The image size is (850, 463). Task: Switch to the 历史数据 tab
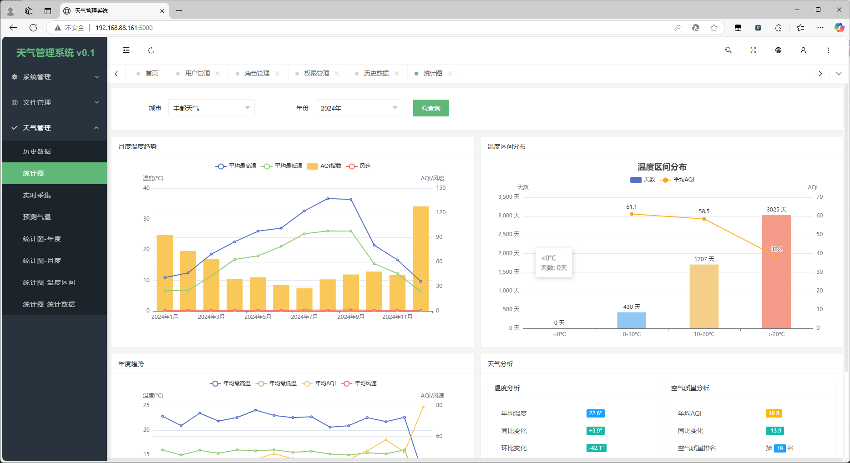(376, 73)
